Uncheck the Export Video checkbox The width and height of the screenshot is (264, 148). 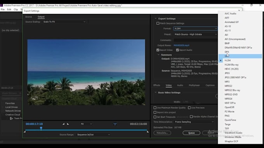158,50
